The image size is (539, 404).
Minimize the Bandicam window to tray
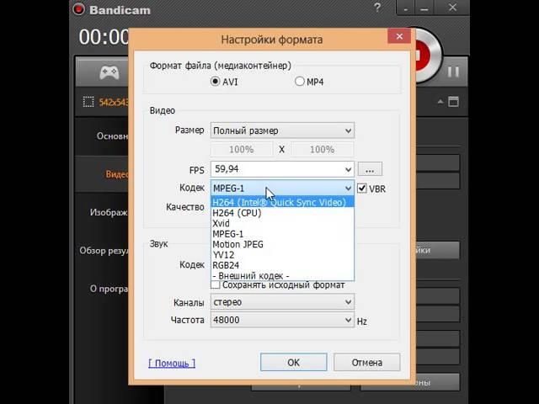point(406,8)
